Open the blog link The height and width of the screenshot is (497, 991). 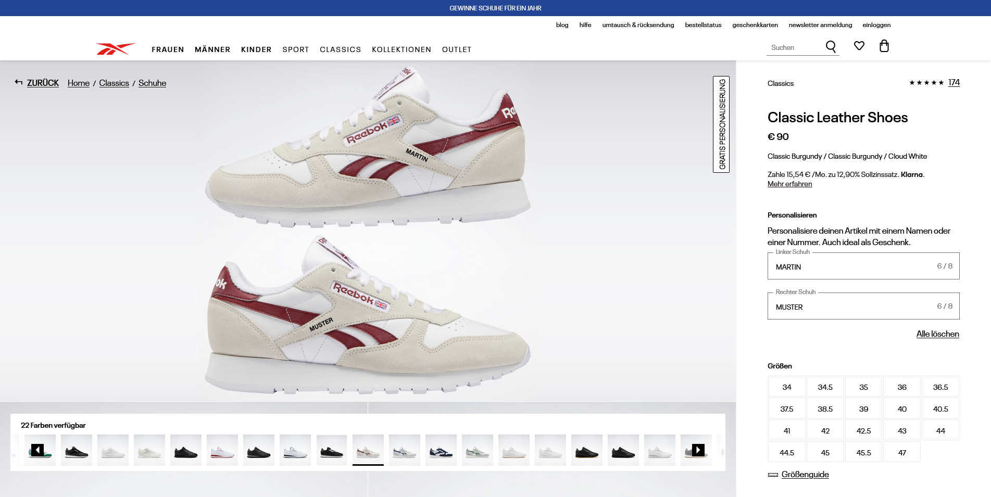tap(562, 25)
